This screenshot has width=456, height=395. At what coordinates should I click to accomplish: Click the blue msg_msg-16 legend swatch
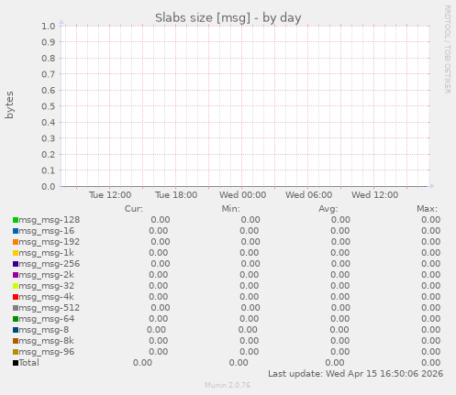click(16, 231)
